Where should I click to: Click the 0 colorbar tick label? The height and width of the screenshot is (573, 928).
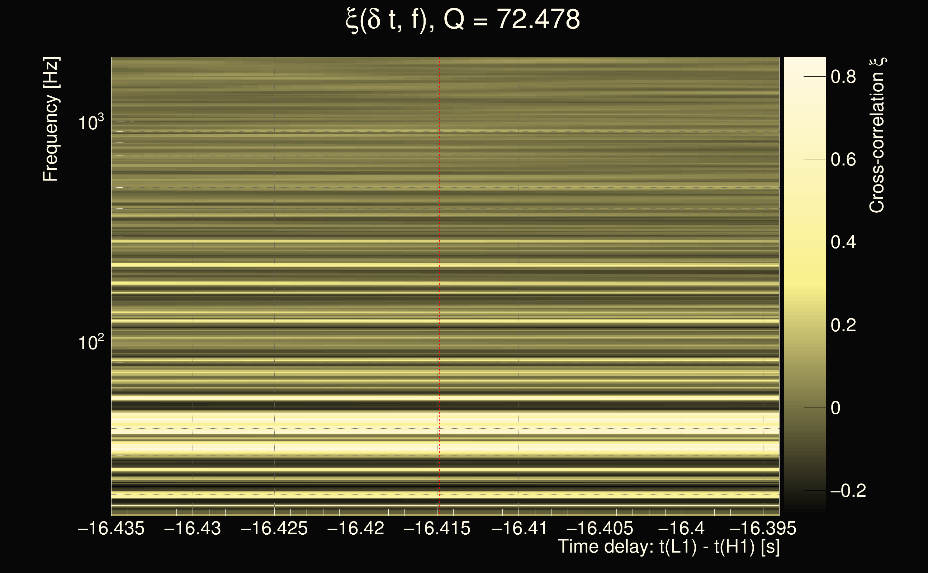click(835, 408)
